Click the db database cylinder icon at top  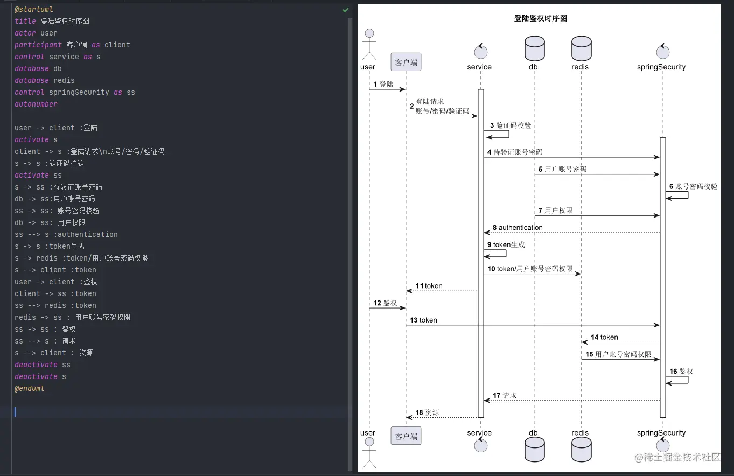coord(534,48)
